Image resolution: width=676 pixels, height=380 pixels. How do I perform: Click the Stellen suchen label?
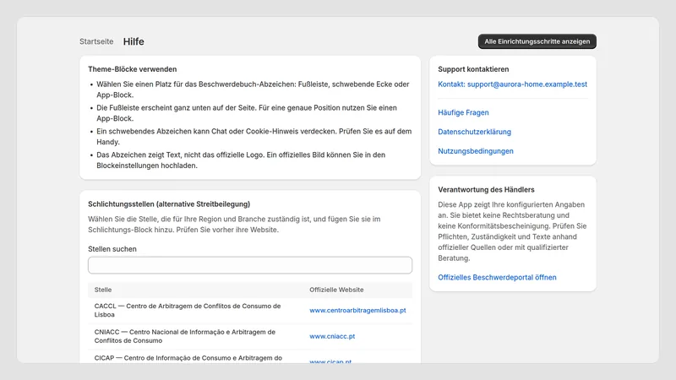112,249
